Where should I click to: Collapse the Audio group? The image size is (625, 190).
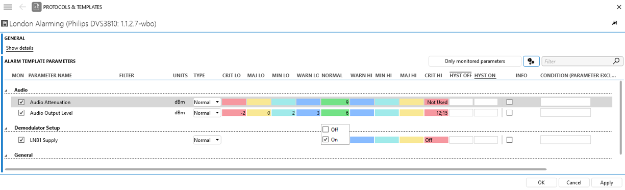[7, 91]
